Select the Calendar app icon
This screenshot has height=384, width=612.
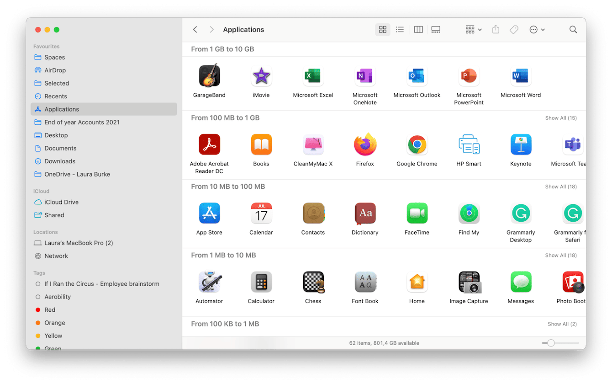coord(261,213)
